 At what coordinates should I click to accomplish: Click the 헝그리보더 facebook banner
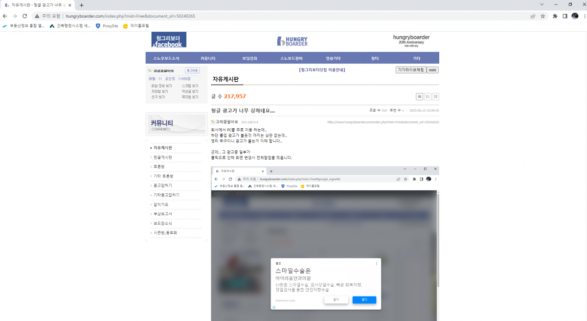(169, 40)
